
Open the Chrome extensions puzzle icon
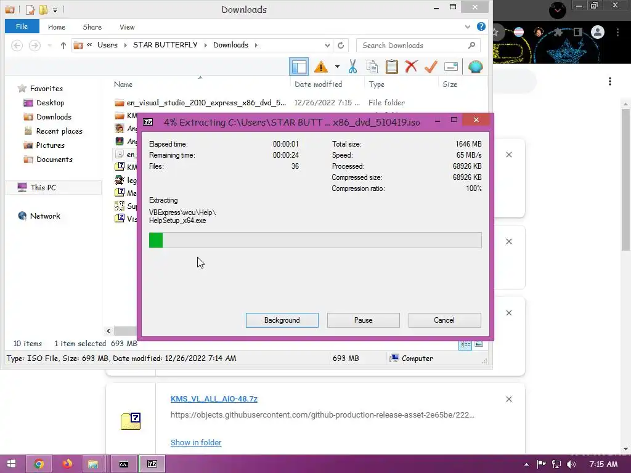click(558, 32)
